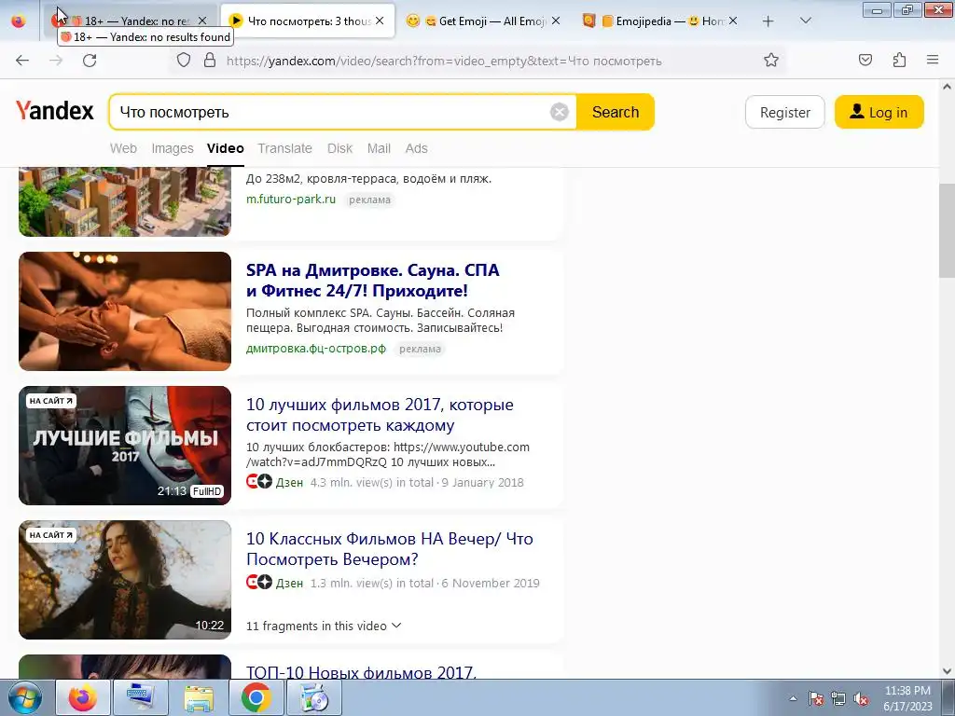The height and width of the screenshot is (716, 955).
Task: Click the Yandex logo
Action: [x=55, y=111]
